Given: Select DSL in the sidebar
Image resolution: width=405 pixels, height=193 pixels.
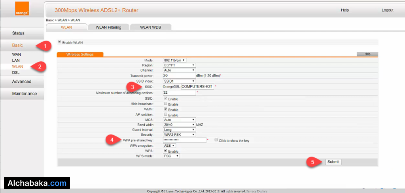Looking at the screenshot, I should (x=16, y=73).
